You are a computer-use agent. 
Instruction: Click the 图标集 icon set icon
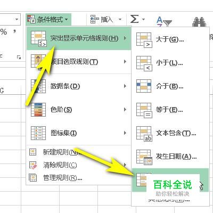(x=38, y=133)
